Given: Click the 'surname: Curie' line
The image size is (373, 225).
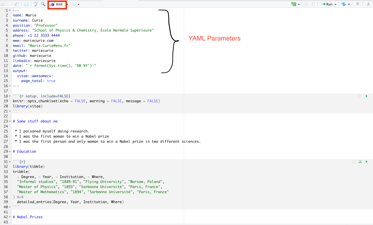Looking at the screenshot, I should coord(28,20).
